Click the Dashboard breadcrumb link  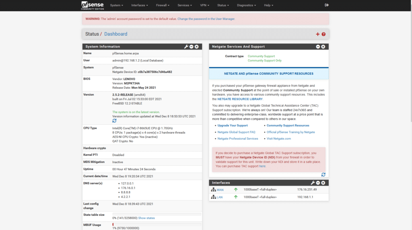point(115,34)
